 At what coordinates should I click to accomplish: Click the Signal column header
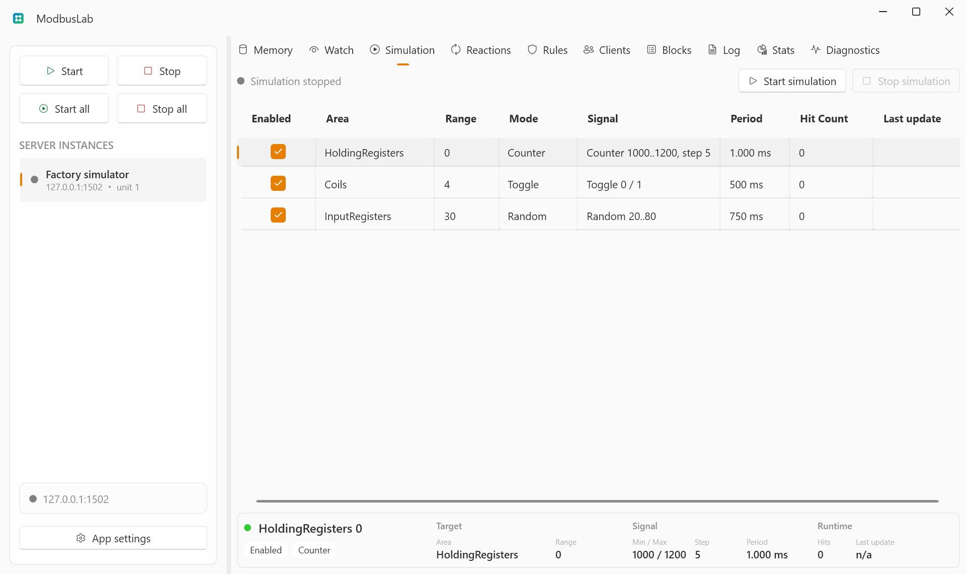click(603, 119)
